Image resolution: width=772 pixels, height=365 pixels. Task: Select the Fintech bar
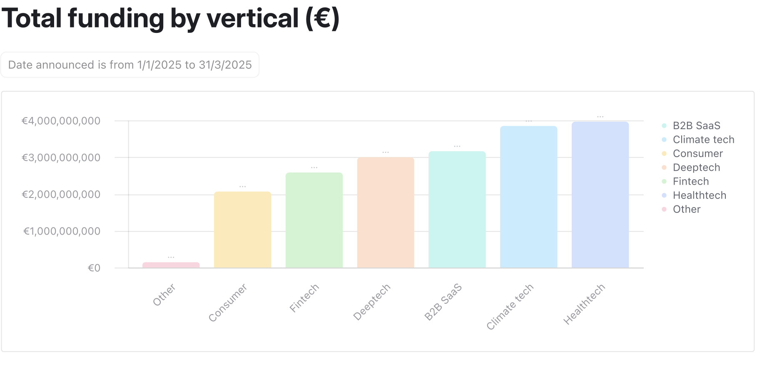coord(314,220)
